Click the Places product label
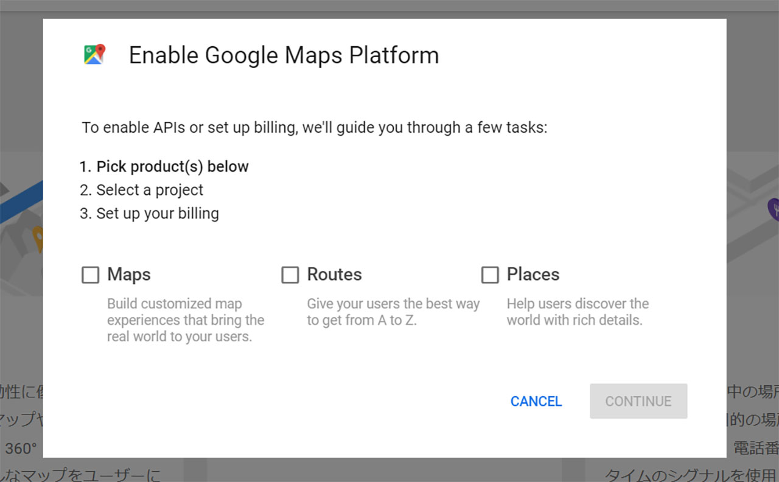 click(x=533, y=274)
